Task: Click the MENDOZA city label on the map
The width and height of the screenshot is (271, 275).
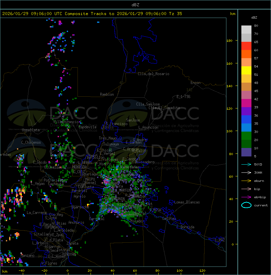Action: [x=79, y=167]
